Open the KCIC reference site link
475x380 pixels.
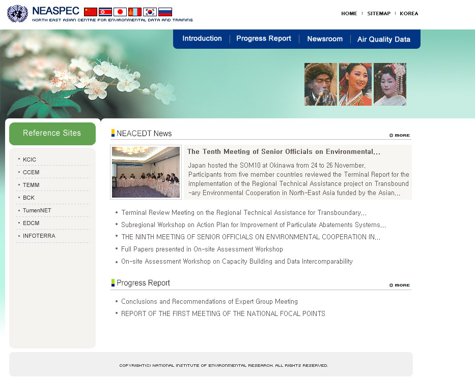click(x=29, y=159)
